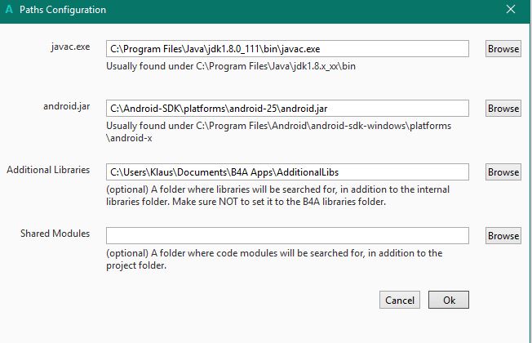
Task: Confirm the paths with Ok
Action: (x=449, y=300)
